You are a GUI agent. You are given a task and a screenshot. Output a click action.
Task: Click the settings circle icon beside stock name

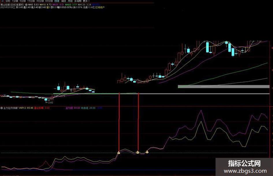[26, 5]
